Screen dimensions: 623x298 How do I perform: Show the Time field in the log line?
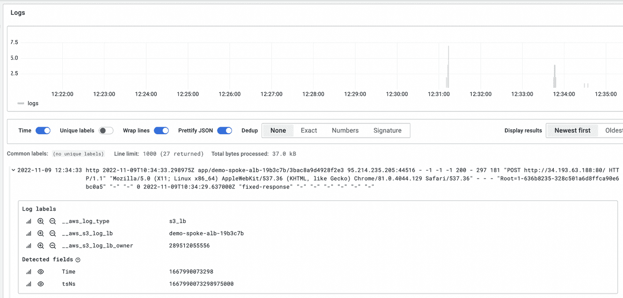(x=41, y=271)
